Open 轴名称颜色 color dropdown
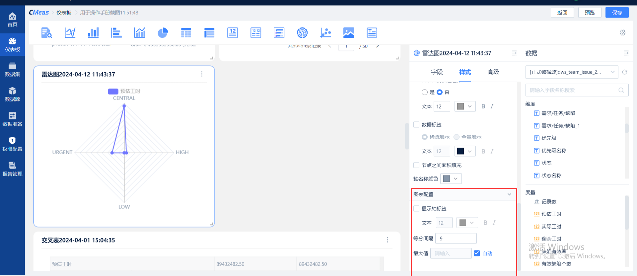Screen dimensions: 637x276 click(x=451, y=179)
